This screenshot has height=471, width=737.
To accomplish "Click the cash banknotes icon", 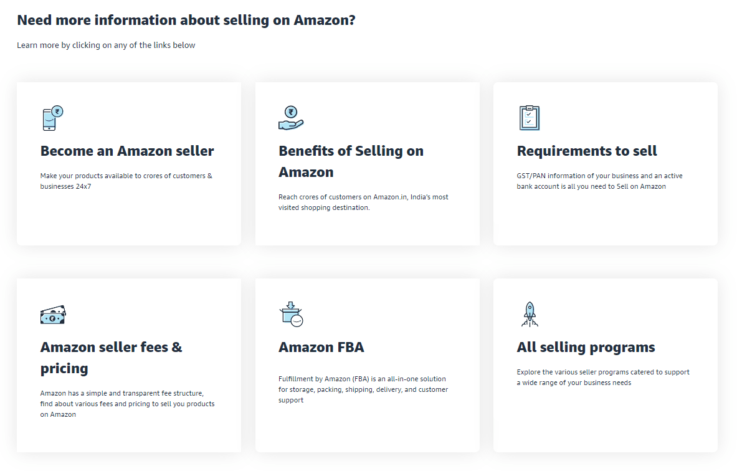I will point(53,315).
